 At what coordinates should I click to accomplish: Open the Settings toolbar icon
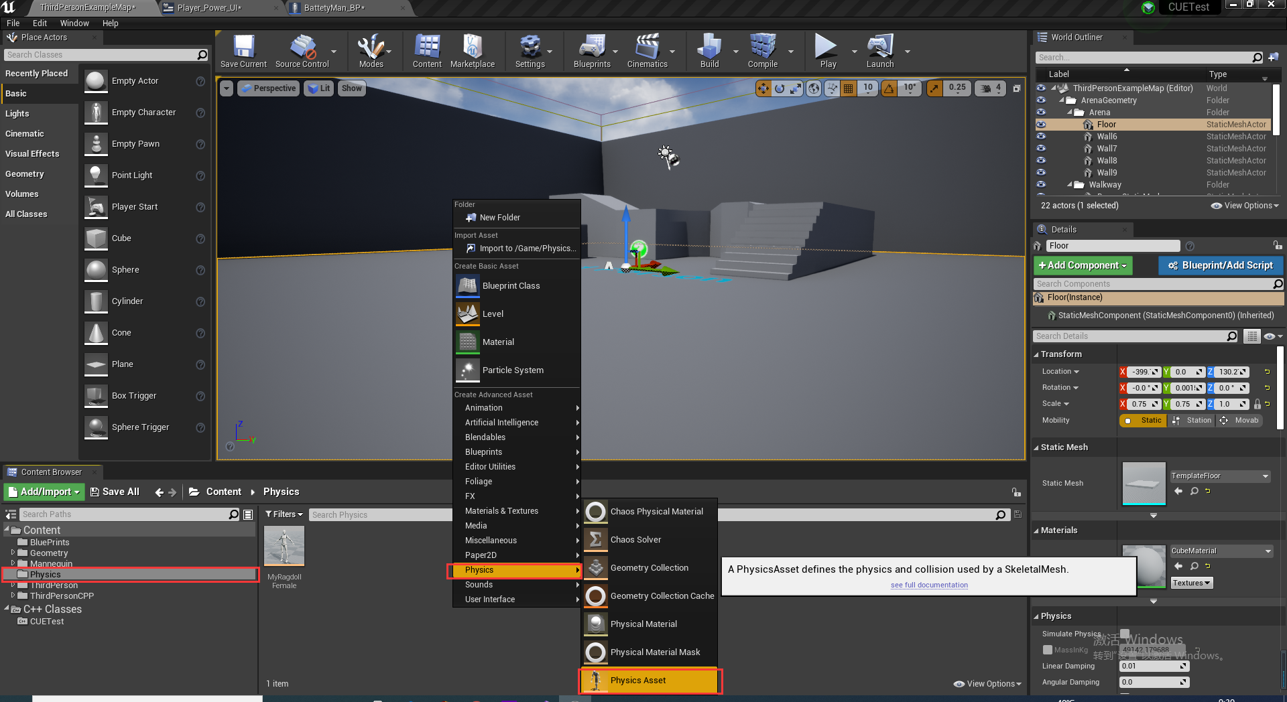[530, 51]
